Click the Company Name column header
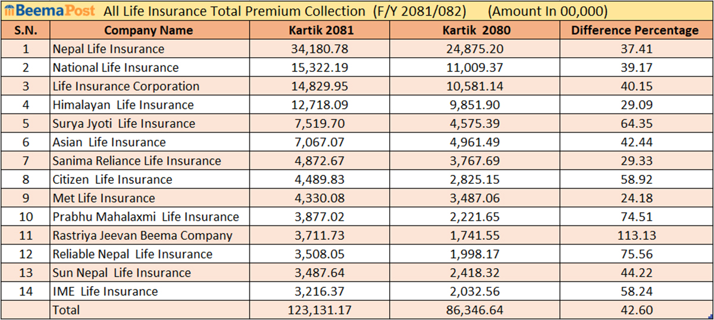The image size is (714, 320). click(148, 30)
